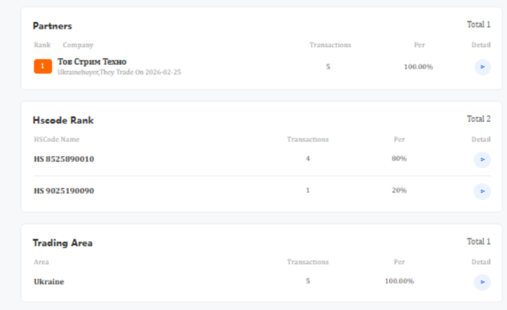The height and width of the screenshot is (310, 507).
Task: Click Total 2 in Hscode Rank panel
Action: [x=479, y=119]
